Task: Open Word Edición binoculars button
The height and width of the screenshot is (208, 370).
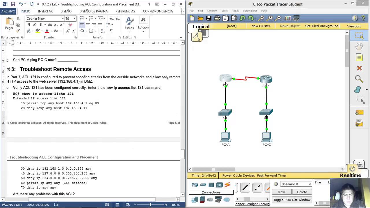Action: (x=143, y=24)
